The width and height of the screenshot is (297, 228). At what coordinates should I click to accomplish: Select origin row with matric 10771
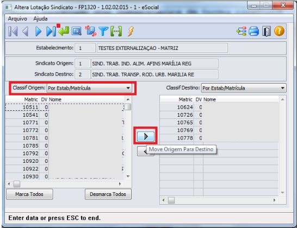click(x=65, y=123)
